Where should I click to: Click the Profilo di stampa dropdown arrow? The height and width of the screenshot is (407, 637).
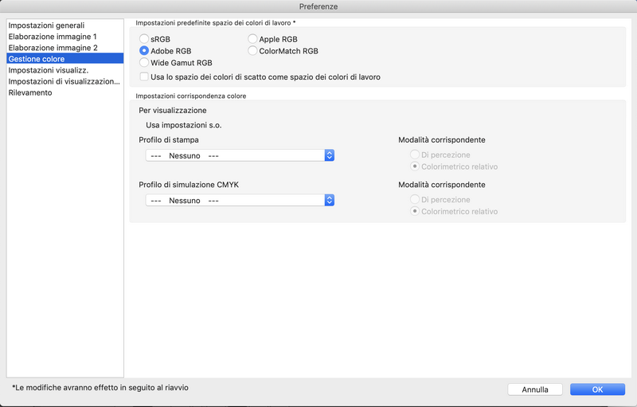pyautogui.click(x=329, y=155)
